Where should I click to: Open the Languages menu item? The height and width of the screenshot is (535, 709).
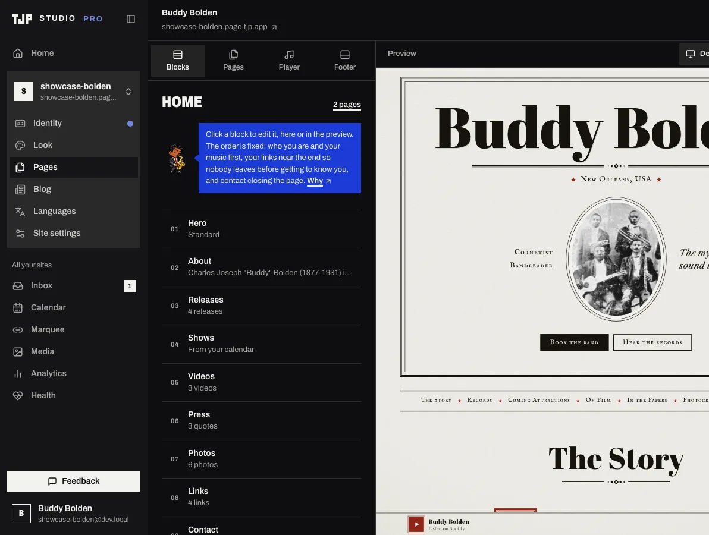point(74,212)
